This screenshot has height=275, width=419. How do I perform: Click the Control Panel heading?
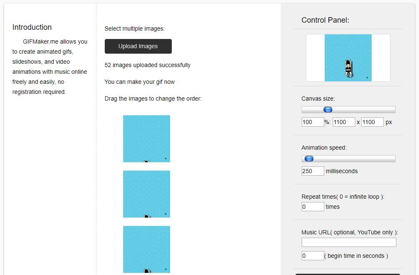(x=325, y=20)
